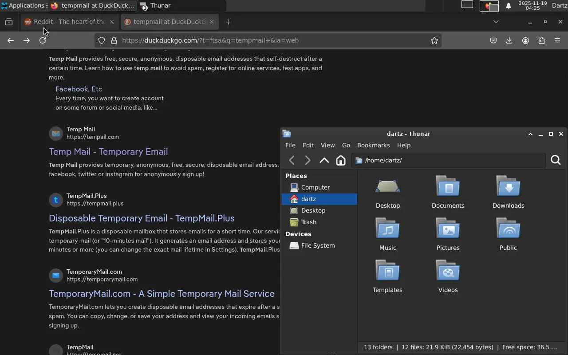
Task: Open Thunar Bookmarks menu
Action: [374, 145]
